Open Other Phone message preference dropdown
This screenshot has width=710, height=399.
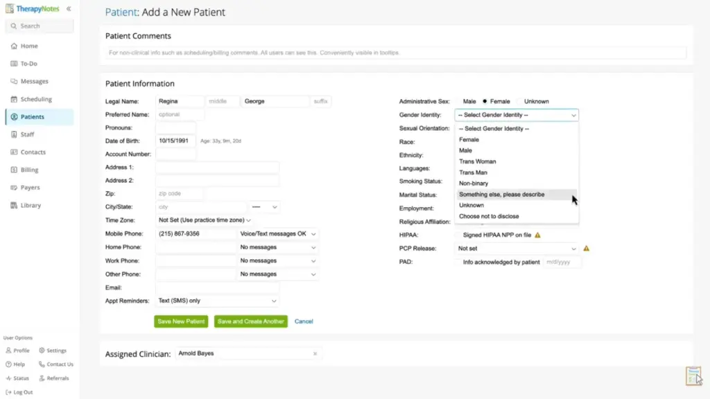point(277,274)
